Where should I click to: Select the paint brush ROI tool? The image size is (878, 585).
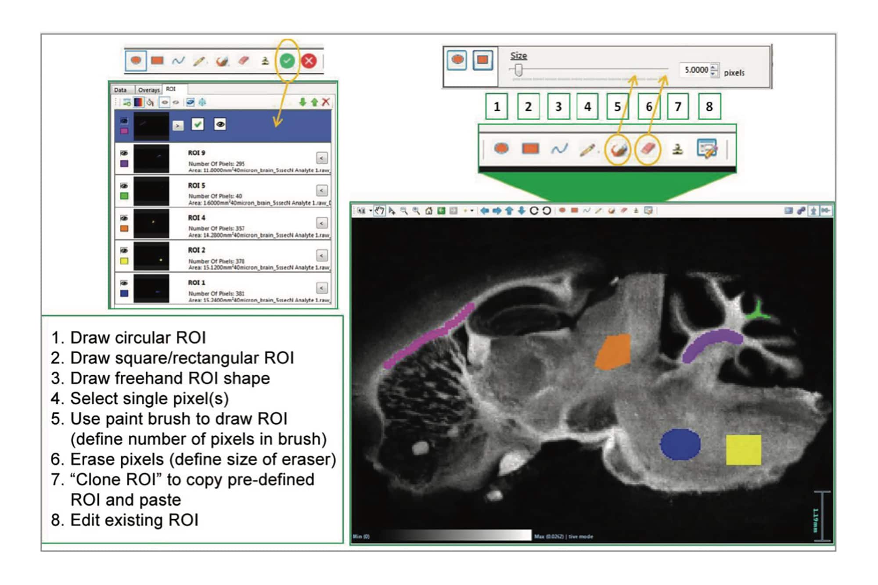pos(618,148)
